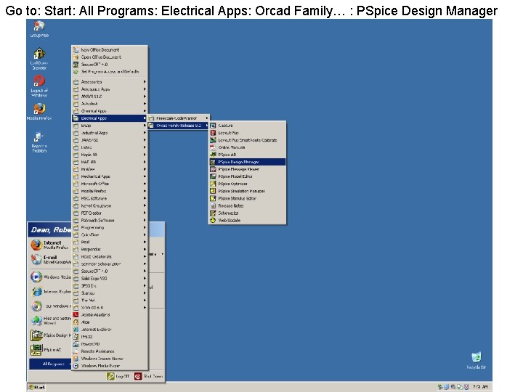The image size is (523, 392).
Task: Open Report a Problem desktop icon
Action: (x=39, y=142)
